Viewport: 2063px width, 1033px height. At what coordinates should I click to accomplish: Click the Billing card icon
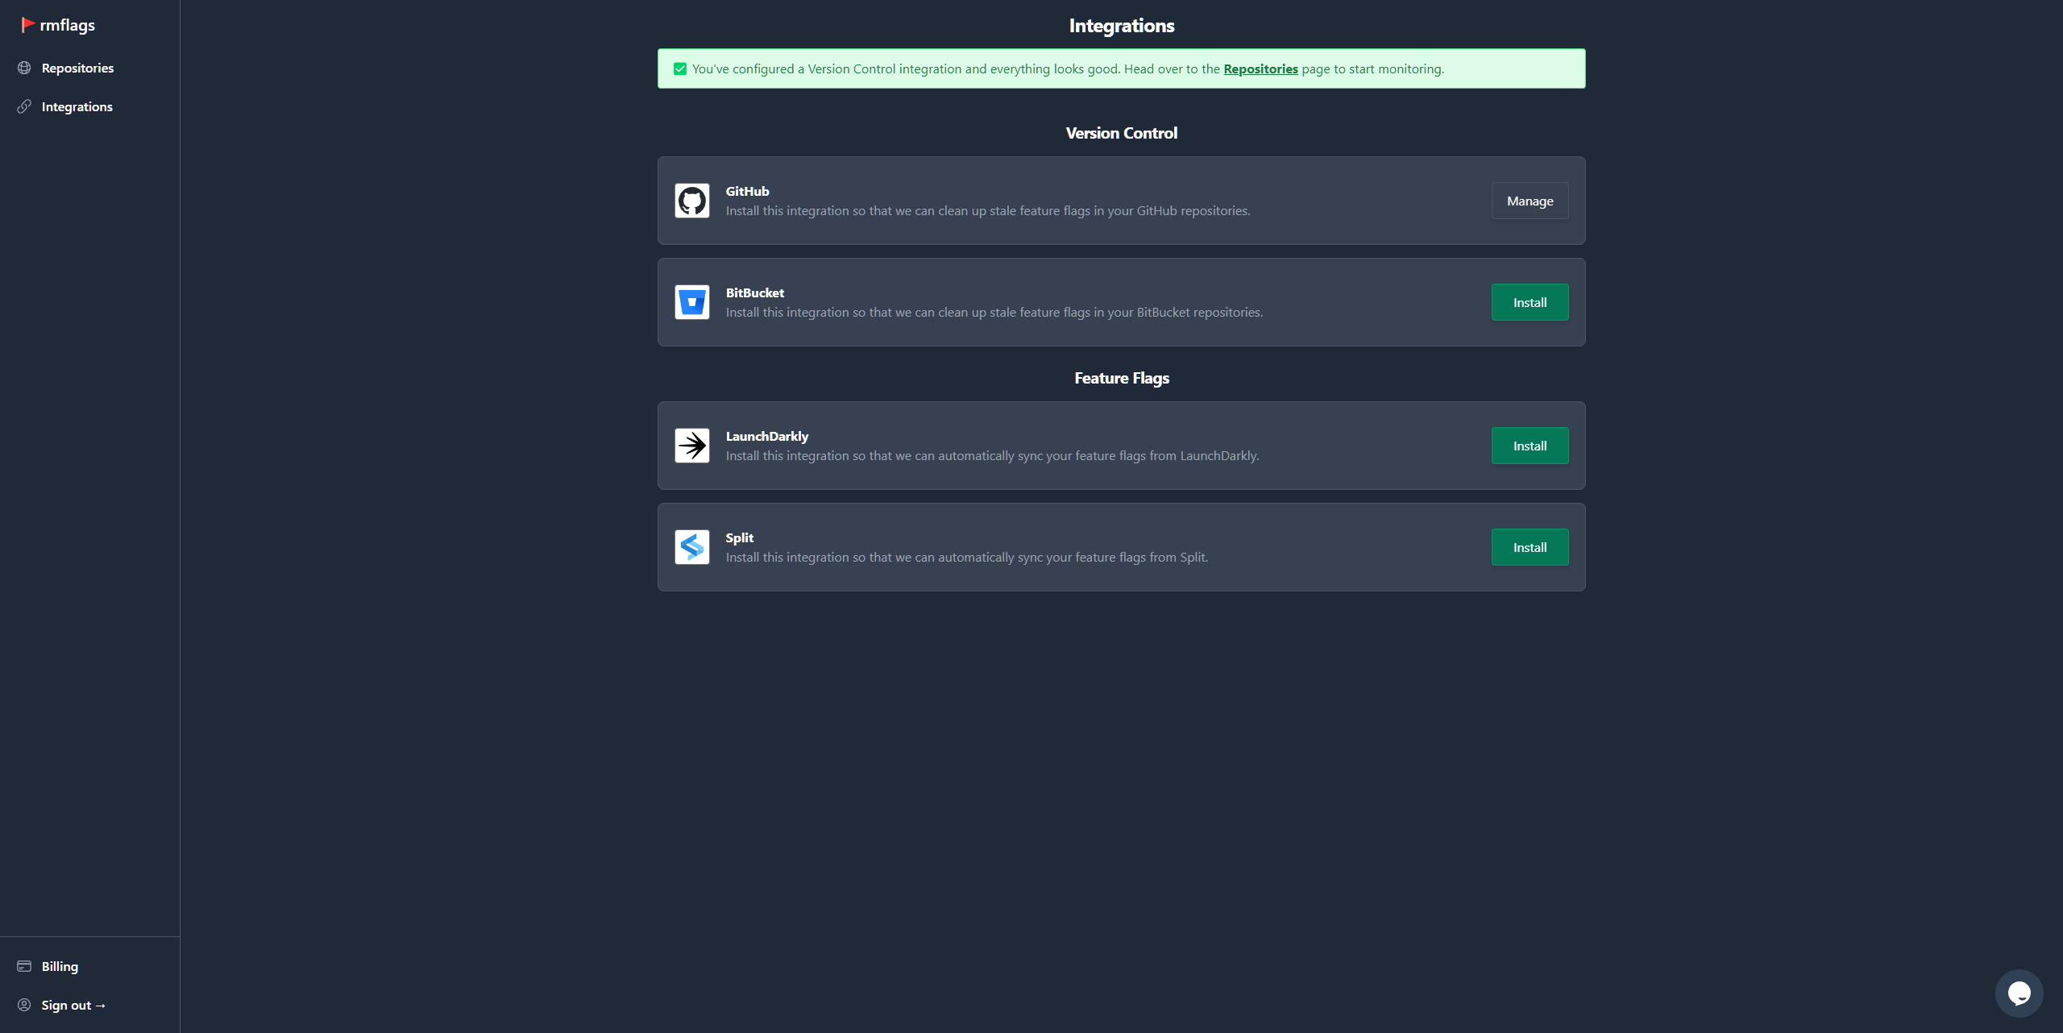24,966
